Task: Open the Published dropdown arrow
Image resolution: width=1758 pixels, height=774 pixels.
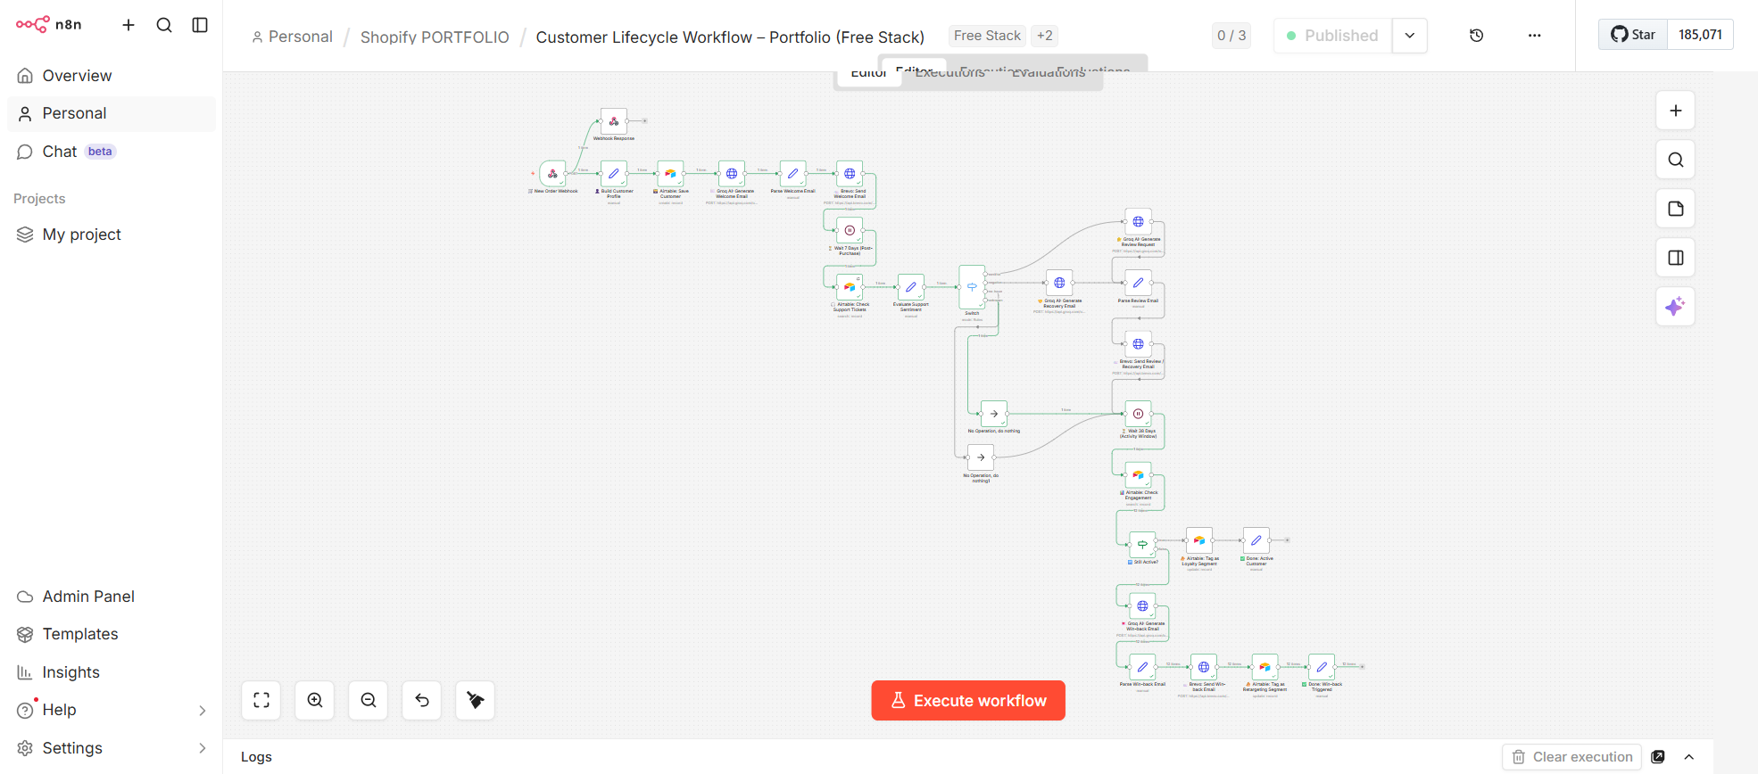Action: coord(1409,36)
